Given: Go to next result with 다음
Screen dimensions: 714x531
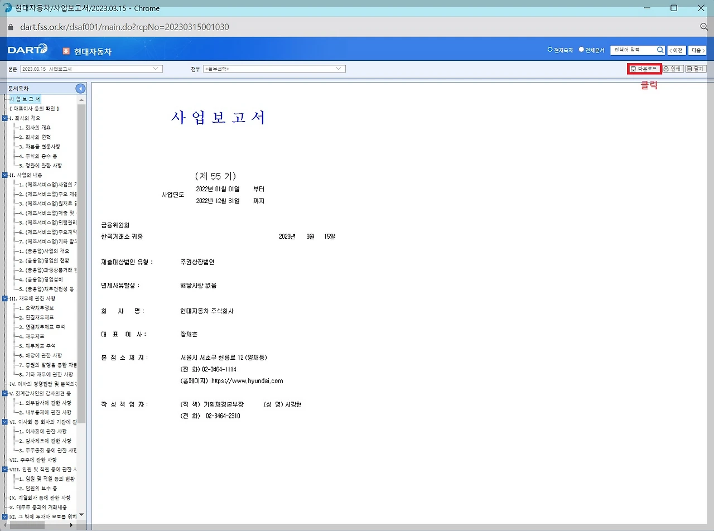Looking at the screenshot, I should tap(697, 50).
